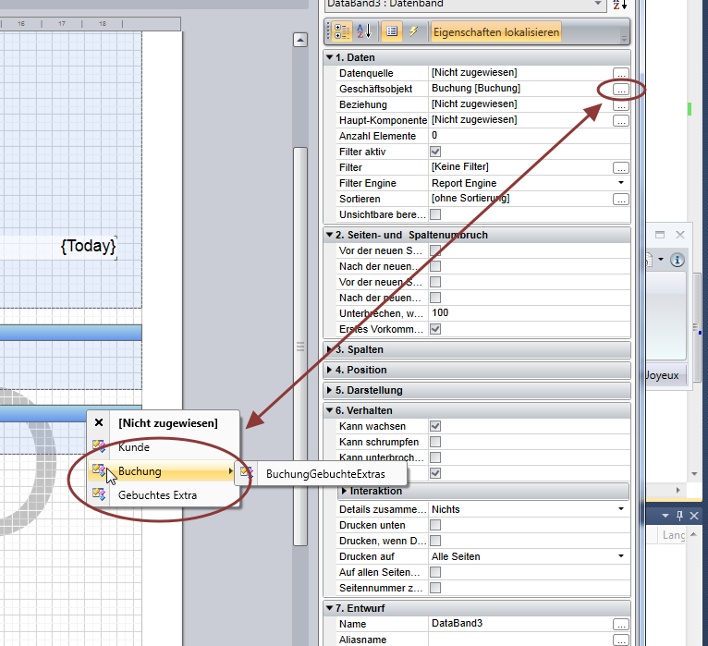Toggle Kann wachsen checkbox
708x646 pixels.
click(x=435, y=426)
